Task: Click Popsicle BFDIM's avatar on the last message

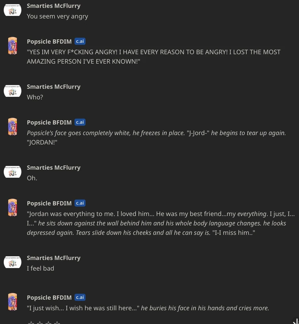Action: [x=12, y=301]
